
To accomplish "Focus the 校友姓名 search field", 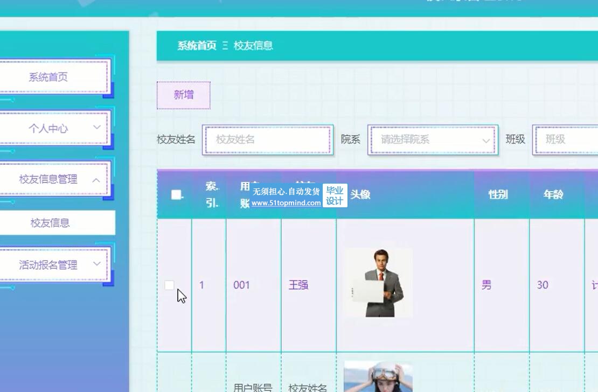I will tap(268, 139).
